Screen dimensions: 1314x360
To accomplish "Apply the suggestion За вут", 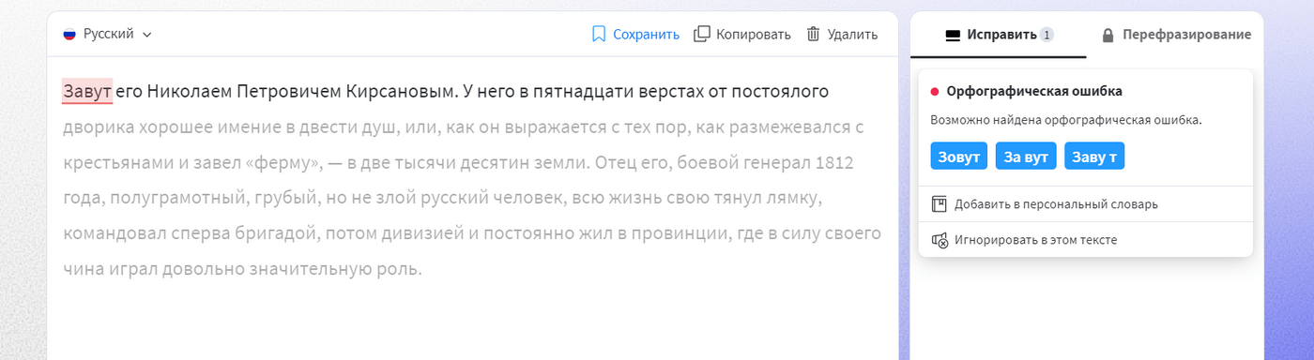I will tap(1026, 157).
